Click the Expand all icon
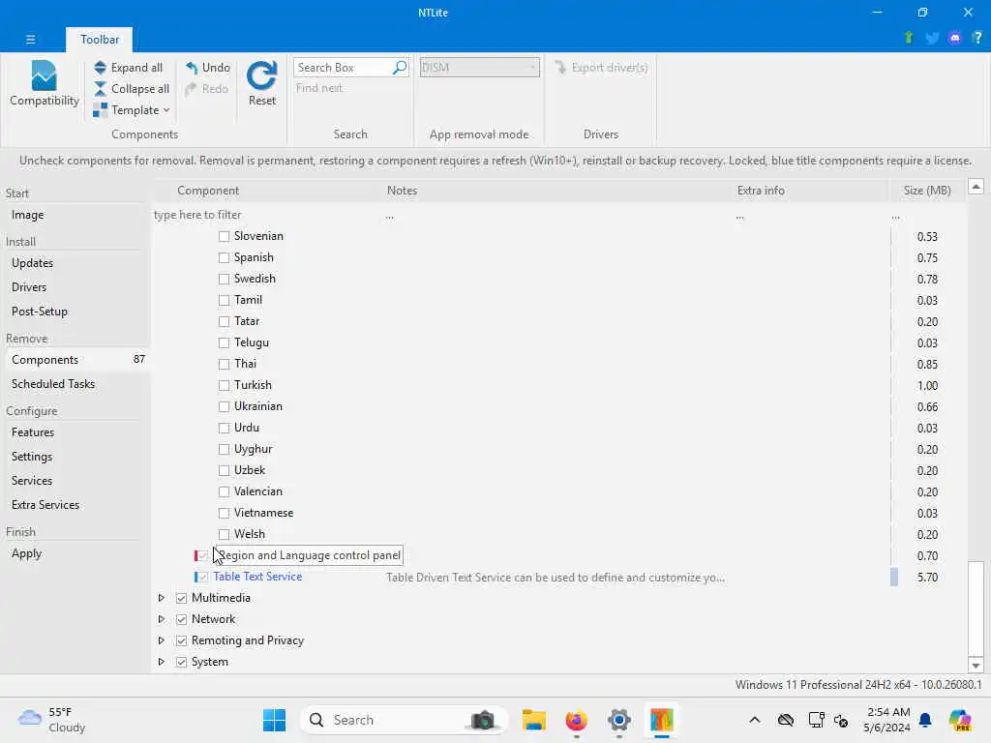 pos(100,67)
